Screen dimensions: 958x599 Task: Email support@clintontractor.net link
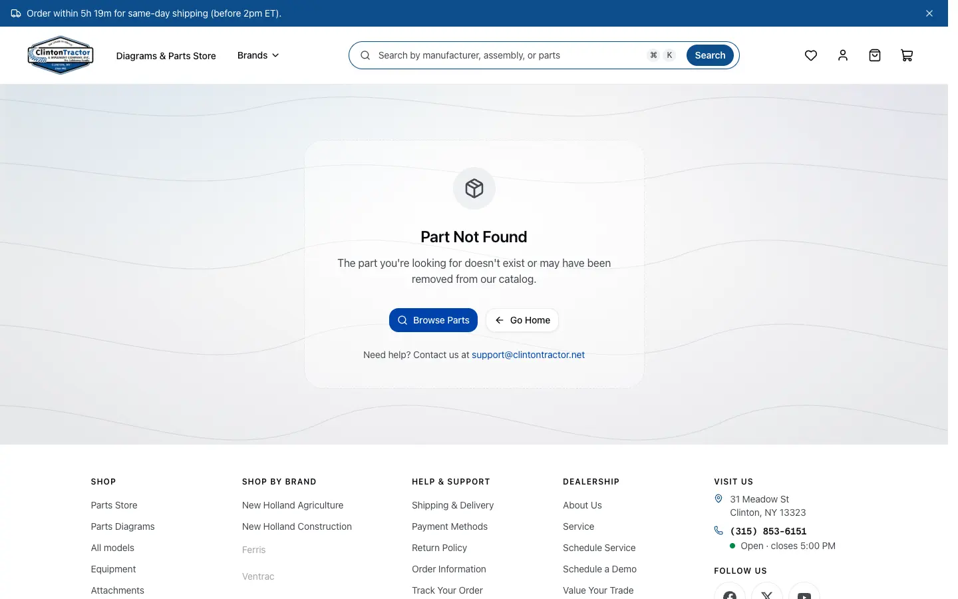point(528,355)
